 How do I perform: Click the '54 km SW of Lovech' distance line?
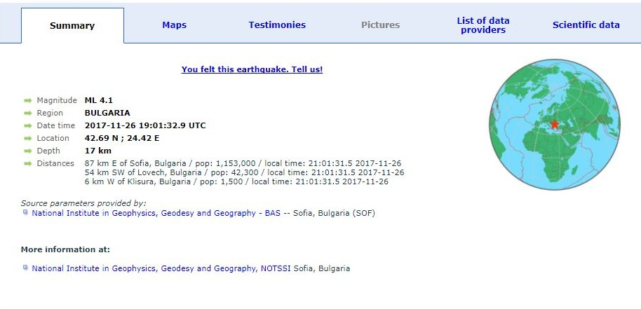245,172
